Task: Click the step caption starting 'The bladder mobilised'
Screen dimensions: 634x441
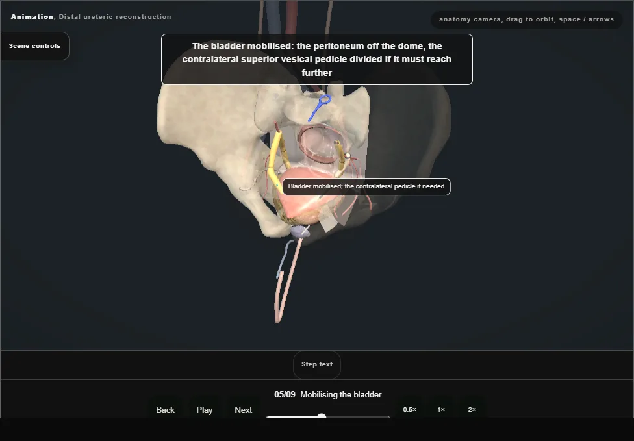Action: click(316, 59)
